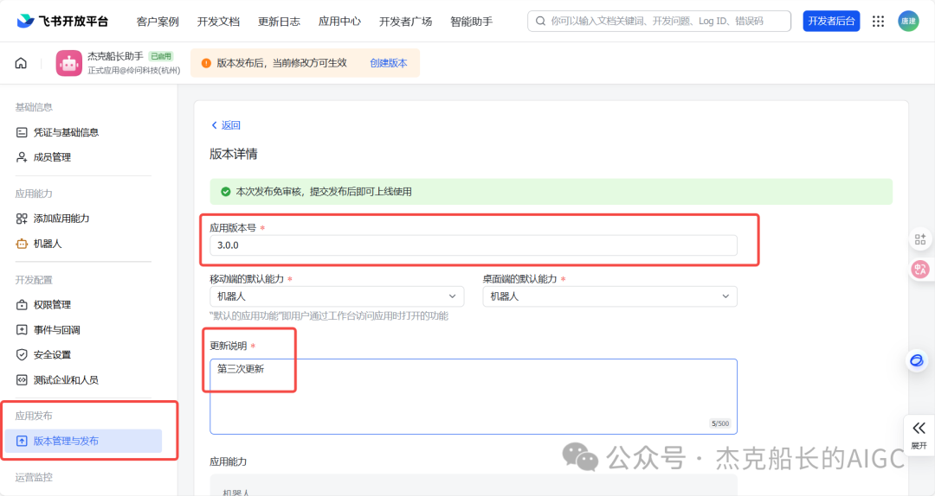Go to home via house icon
This screenshot has width=935, height=496.
click(21, 63)
